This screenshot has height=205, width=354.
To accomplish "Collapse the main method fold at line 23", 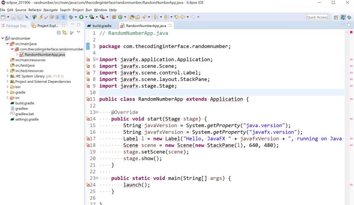I will (x=97, y=178).
